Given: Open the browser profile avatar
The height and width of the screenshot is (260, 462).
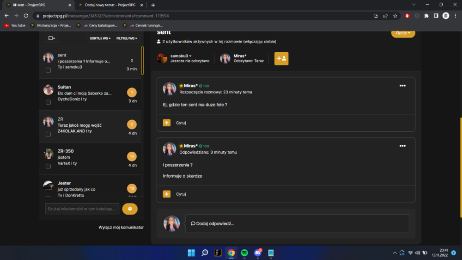Looking at the screenshot, I should pos(446,16).
